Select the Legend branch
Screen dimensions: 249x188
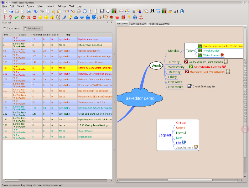tap(165, 135)
